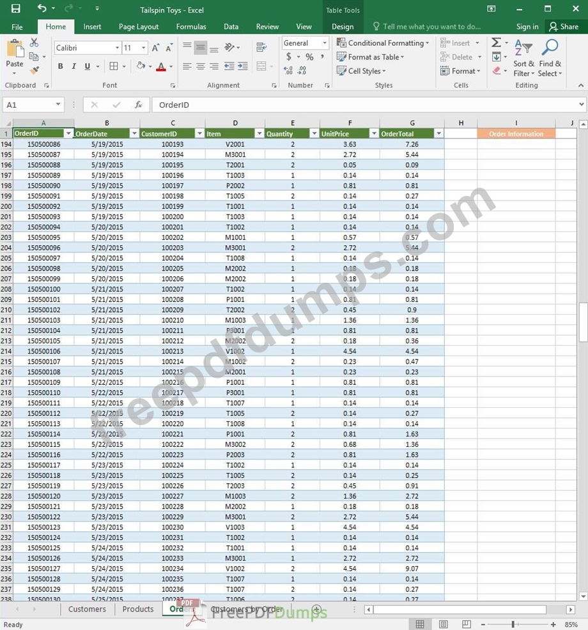Click the Orientation text-angle icon
Screen dimensions: 588x630
coord(229,47)
